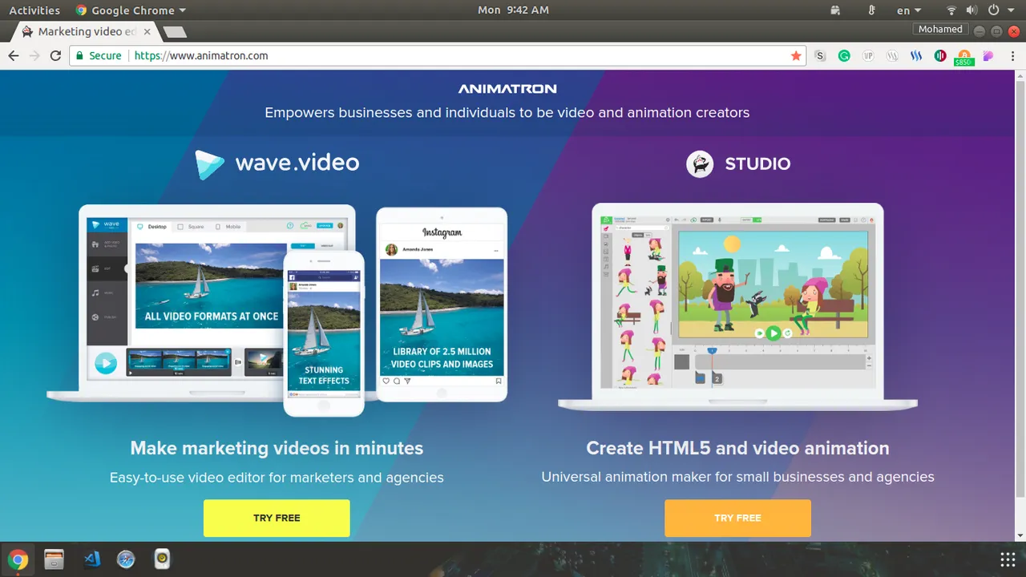Click the purple extension icon
1026x577 pixels.
[x=988, y=56]
